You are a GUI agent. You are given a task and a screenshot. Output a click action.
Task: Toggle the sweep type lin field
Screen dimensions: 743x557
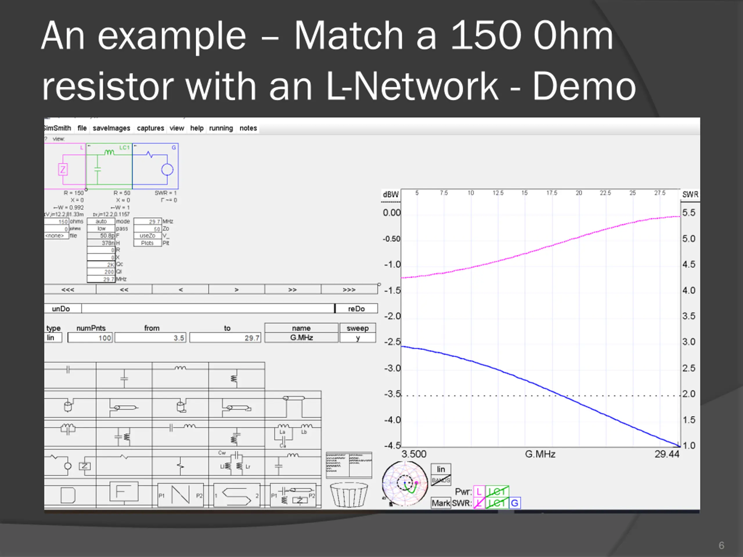(x=53, y=338)
